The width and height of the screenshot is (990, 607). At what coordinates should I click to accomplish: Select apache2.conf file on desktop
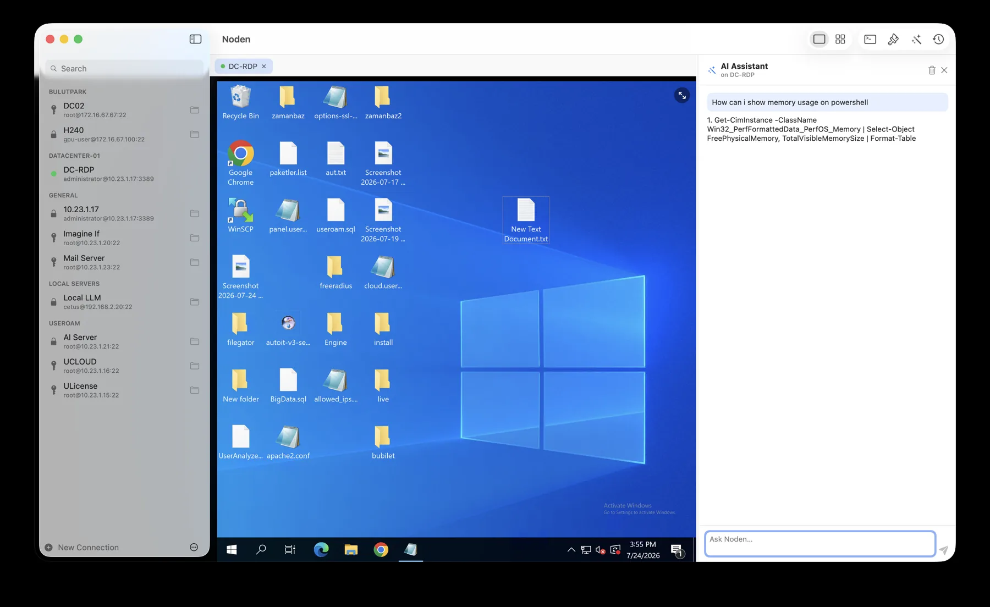tap(288, 442)
